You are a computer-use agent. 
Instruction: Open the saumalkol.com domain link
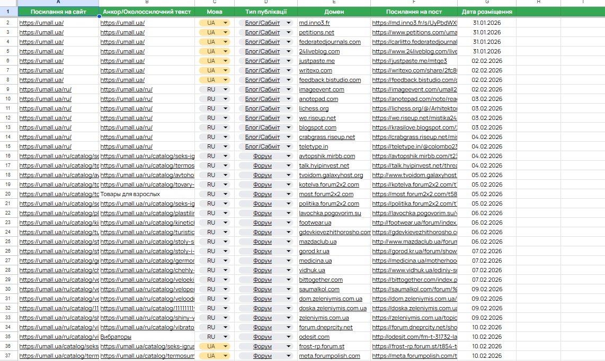[319, 290]
